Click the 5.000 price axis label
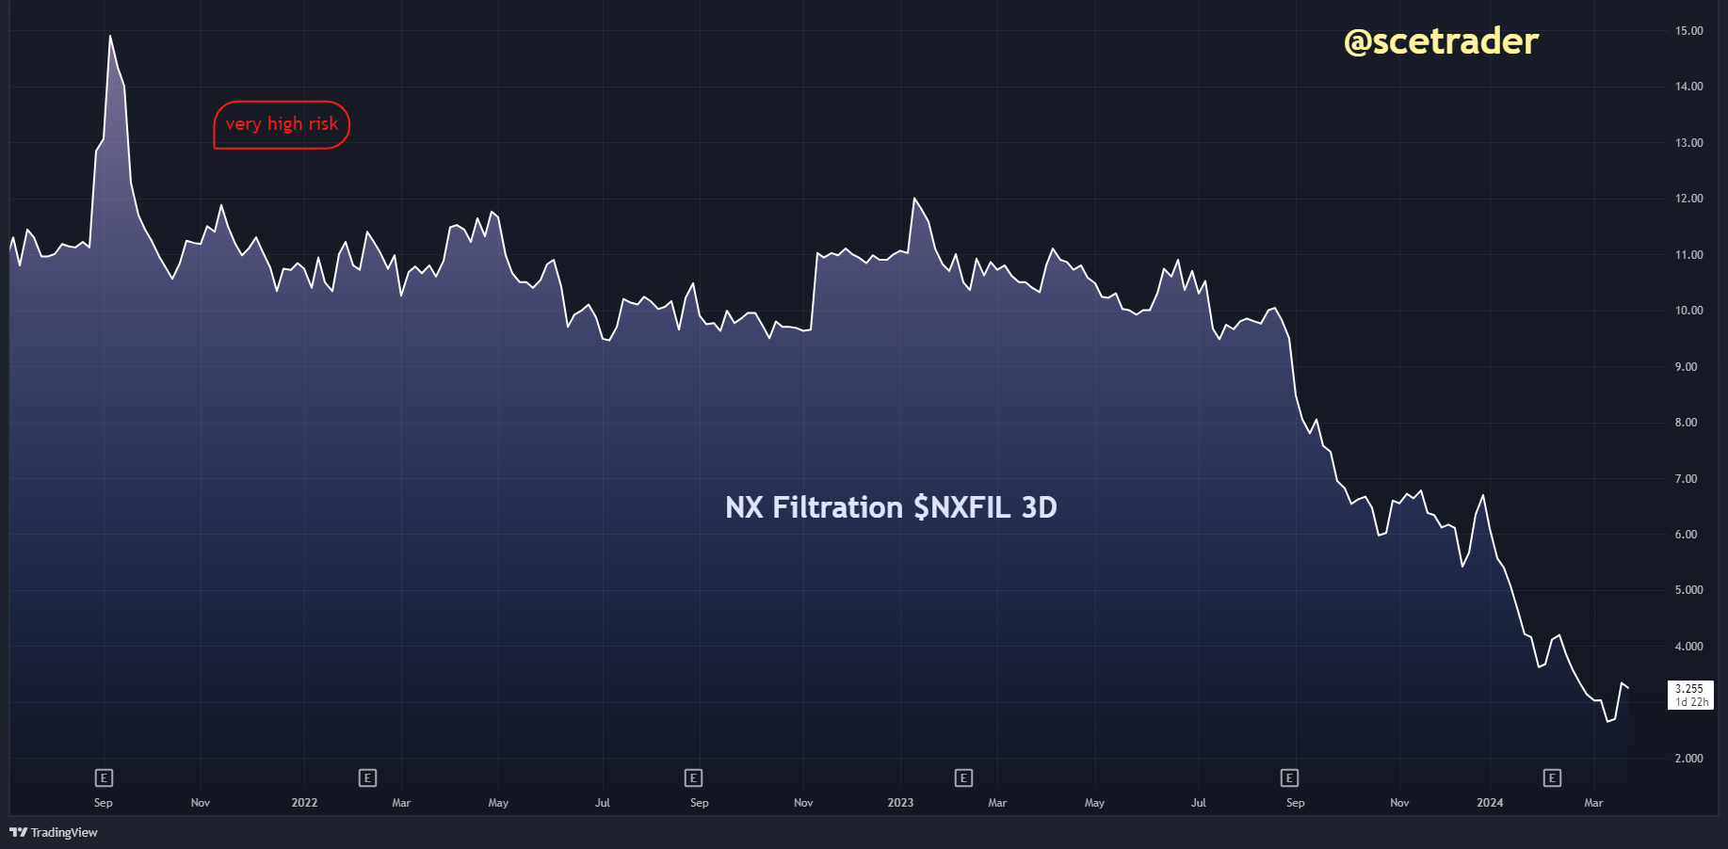This screenshot has width=1728, height=849. [x=1689, y=590]
